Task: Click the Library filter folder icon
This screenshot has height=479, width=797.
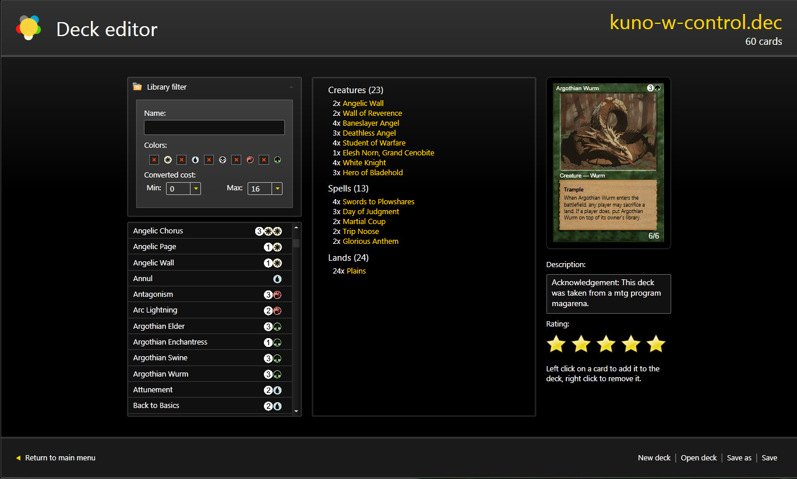Action: (x=137, y=87)
